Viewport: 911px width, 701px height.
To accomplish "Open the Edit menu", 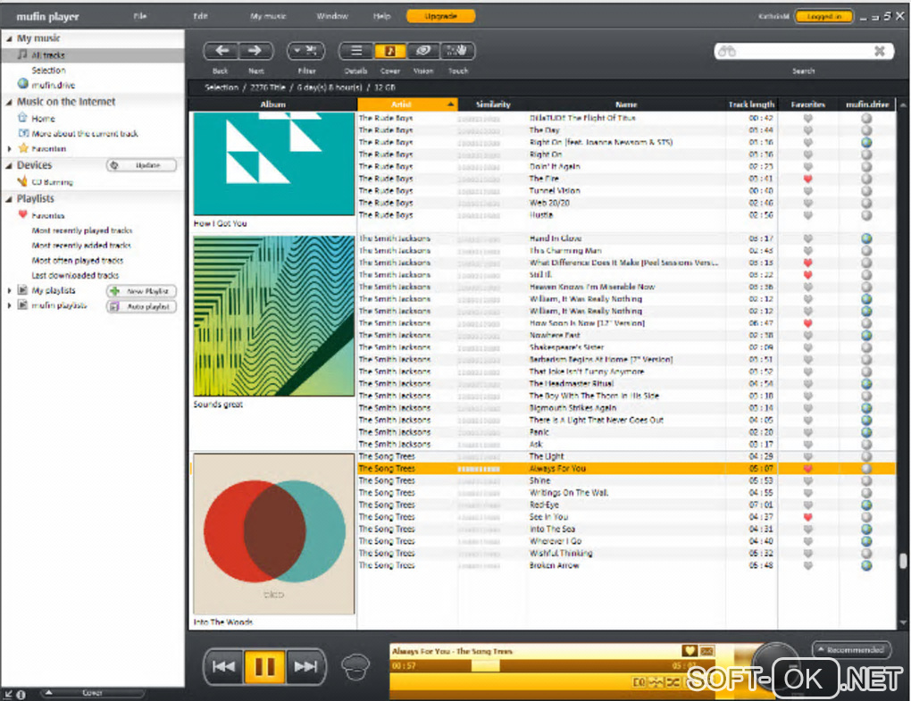I will point(200,16).
